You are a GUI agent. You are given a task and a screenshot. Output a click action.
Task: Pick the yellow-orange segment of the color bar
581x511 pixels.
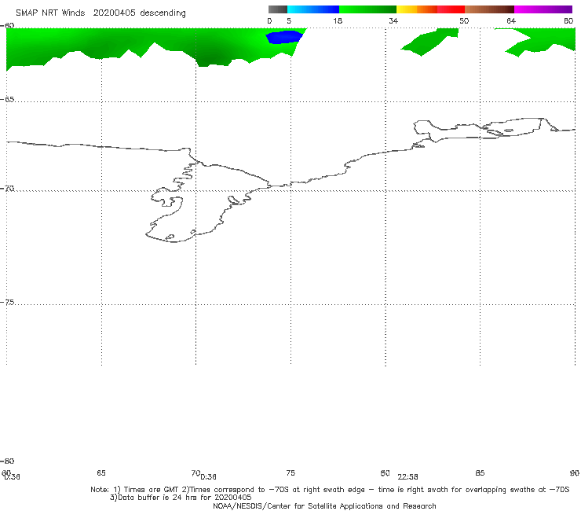tap(417, 9)
